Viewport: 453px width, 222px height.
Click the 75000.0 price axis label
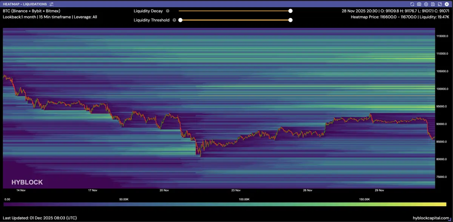coord(442,177)
